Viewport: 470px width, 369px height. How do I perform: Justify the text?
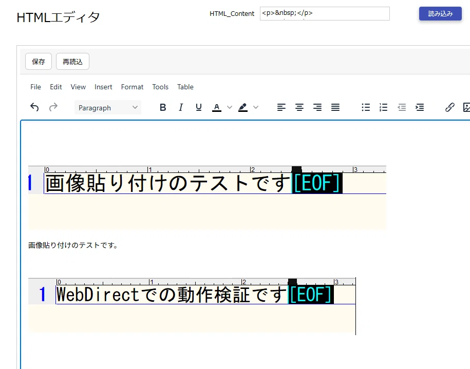point(335,107)
